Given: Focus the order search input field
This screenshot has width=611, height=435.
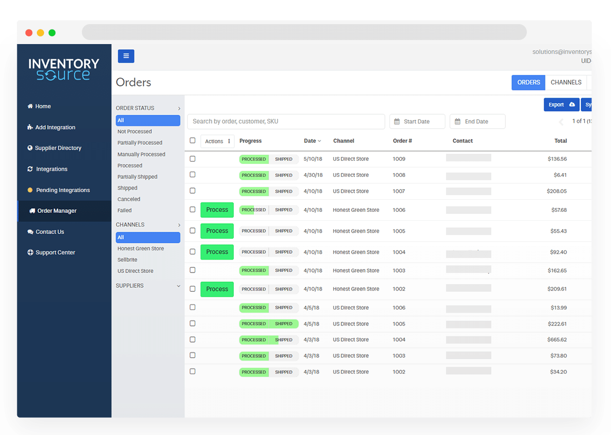Looking at the screenshot, I should click(286, 121).
